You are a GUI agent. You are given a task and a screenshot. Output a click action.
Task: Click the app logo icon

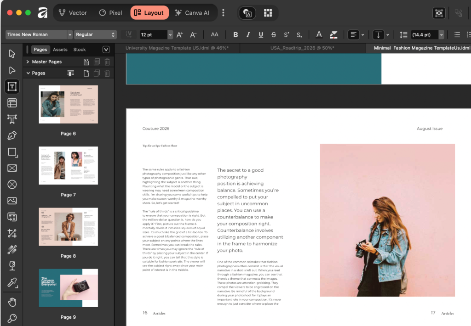point(43,12)
